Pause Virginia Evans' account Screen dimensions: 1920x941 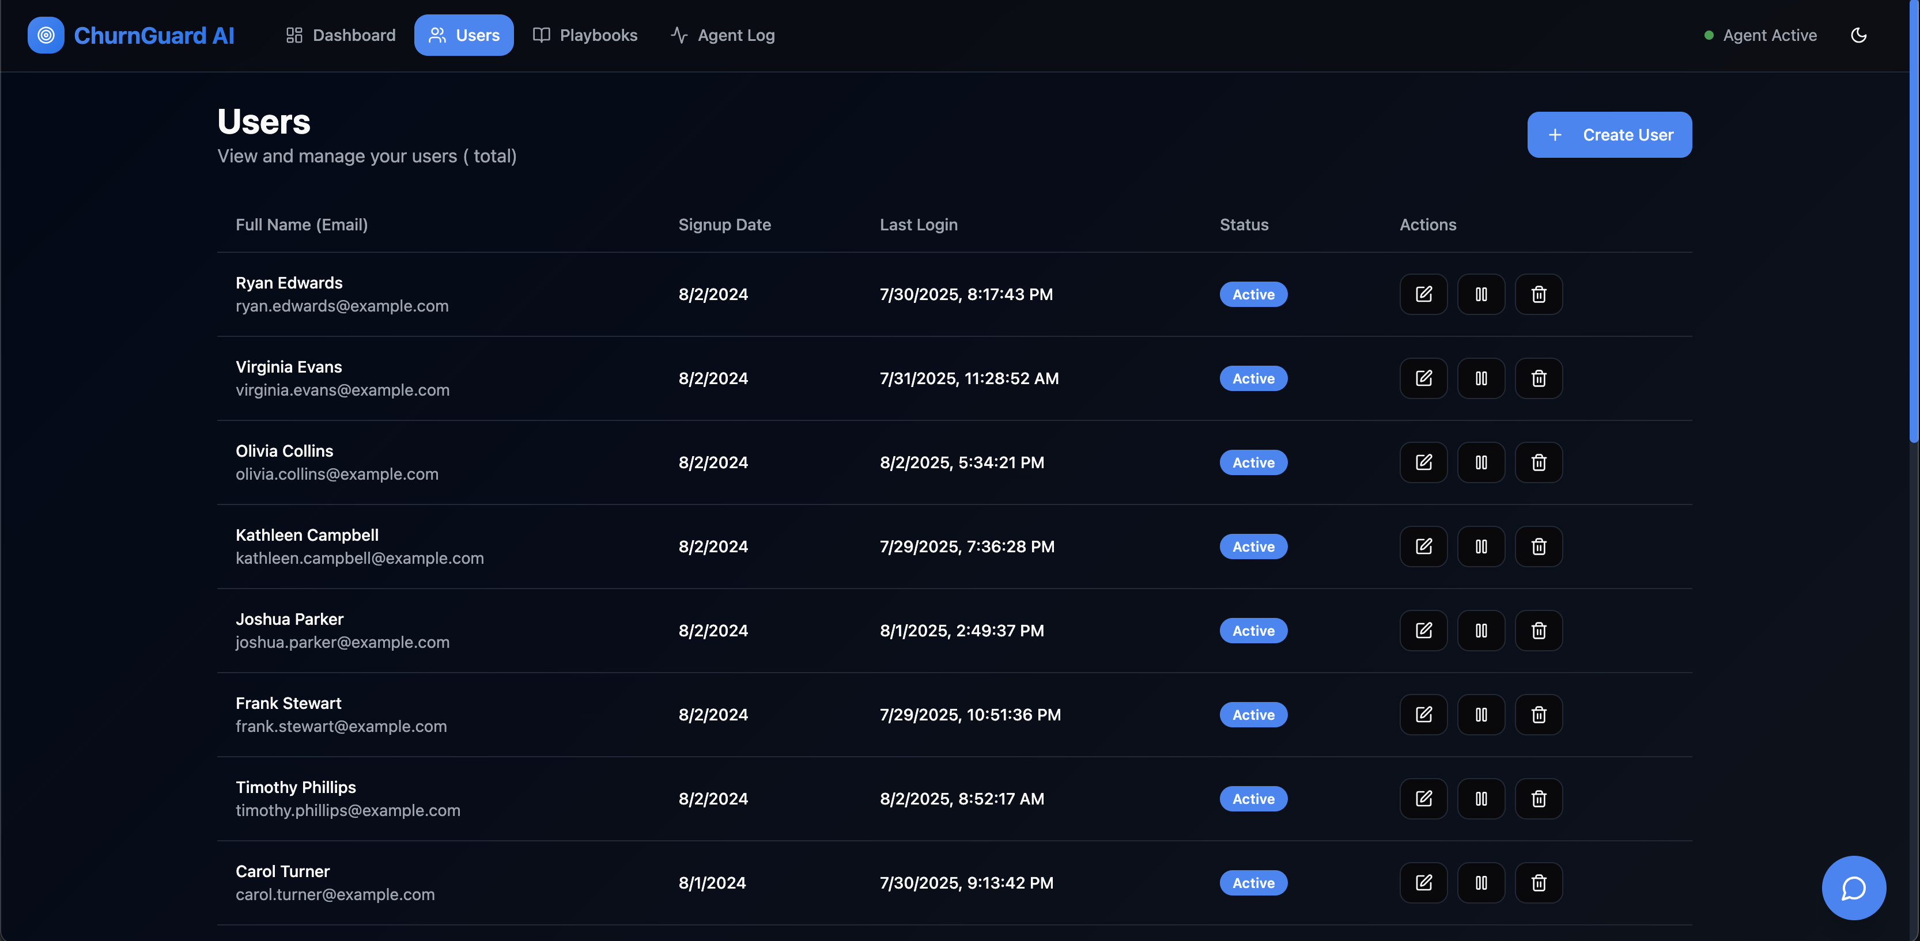tap(1480, 378)
